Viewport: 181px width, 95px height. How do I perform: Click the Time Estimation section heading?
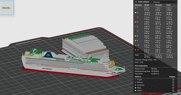141,66
